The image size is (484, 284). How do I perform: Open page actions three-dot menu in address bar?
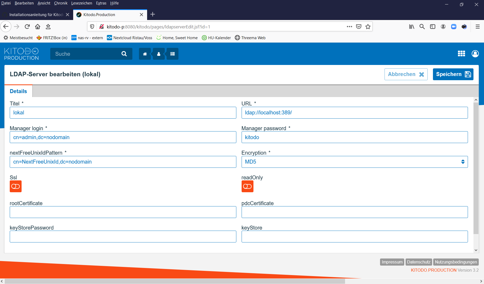pos(349,27)
